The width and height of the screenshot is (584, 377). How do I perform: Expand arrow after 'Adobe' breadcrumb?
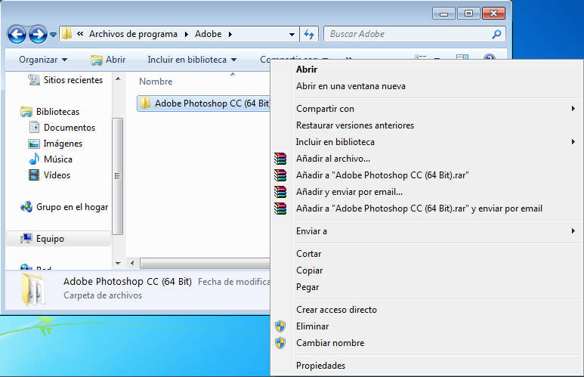(x=230, y=34)
